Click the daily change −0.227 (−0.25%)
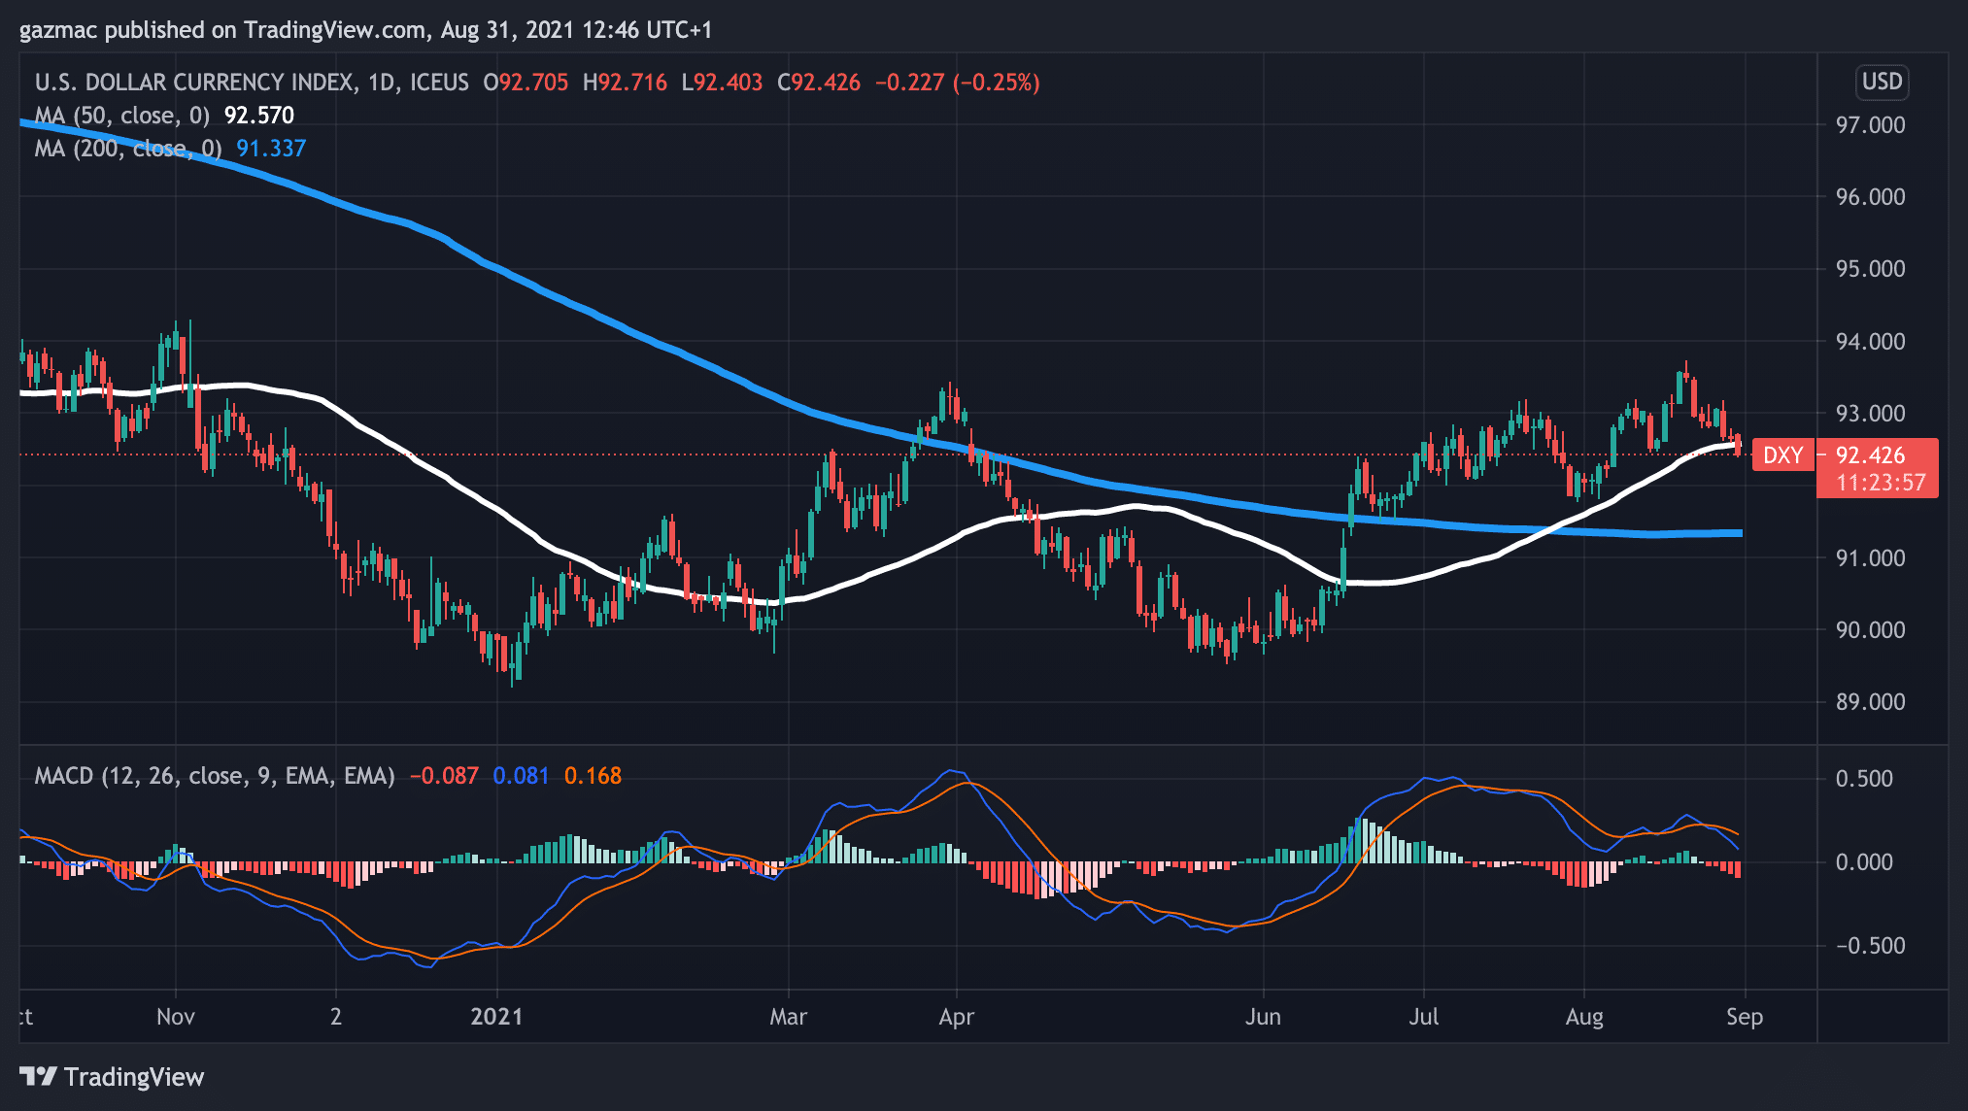 click(958, 83)
